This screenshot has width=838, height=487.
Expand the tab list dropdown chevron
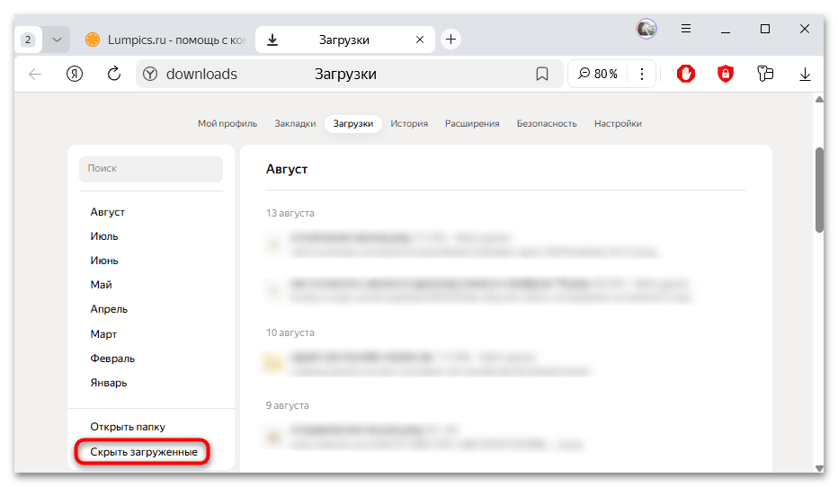coord(57,40)
